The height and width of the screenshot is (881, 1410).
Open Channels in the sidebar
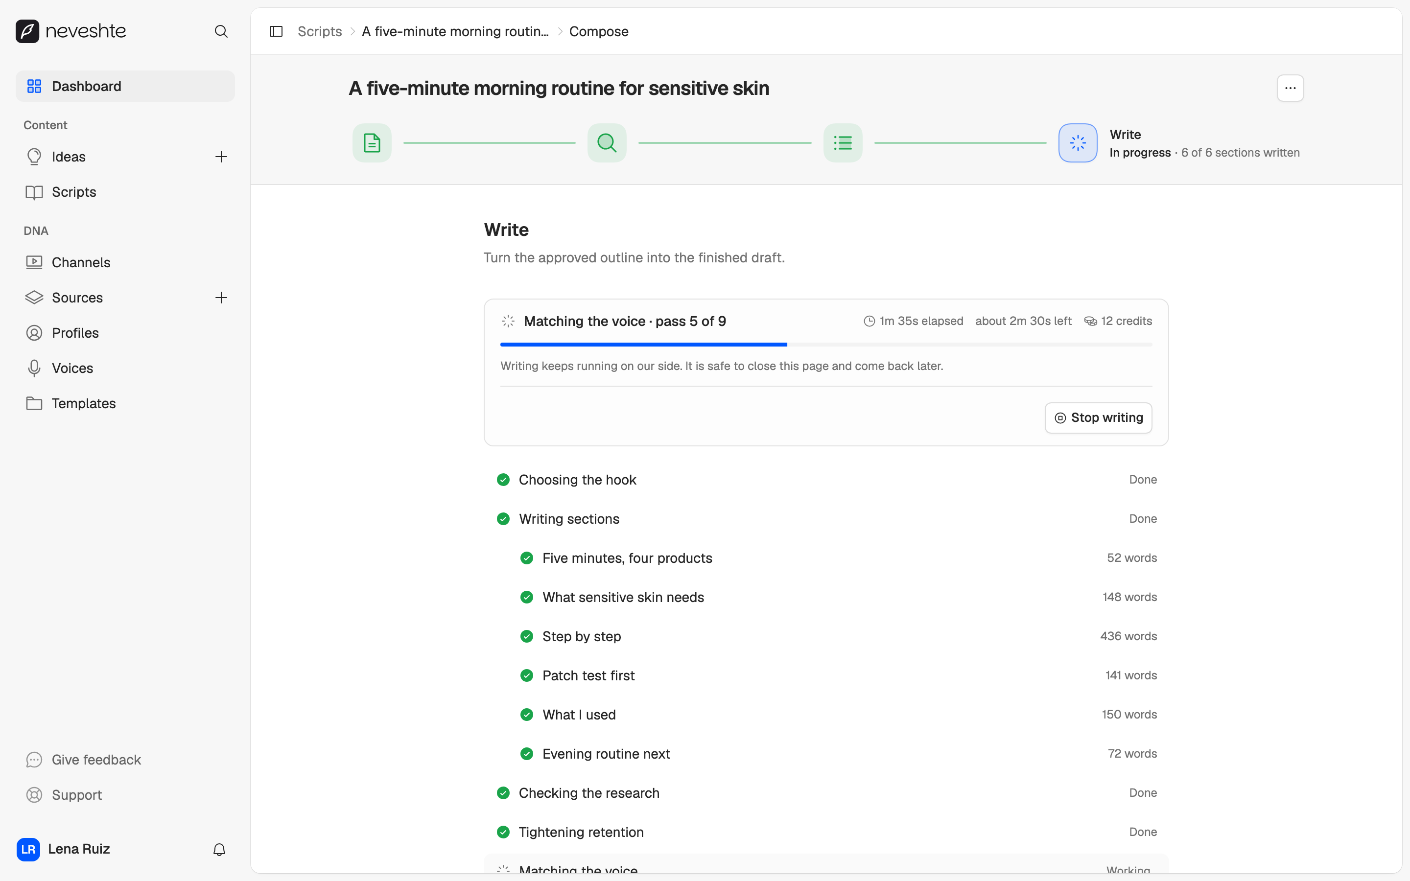[125, 263]
